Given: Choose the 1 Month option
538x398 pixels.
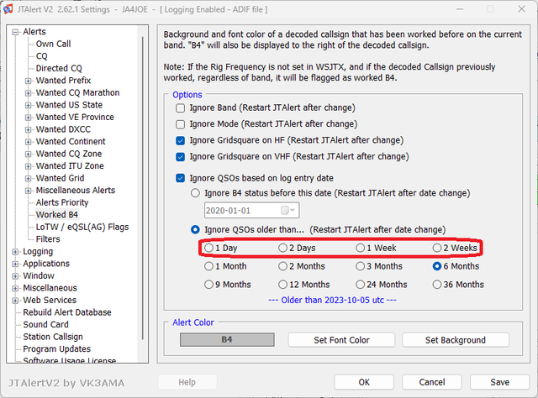Looking at the screenshot, I should (208, 266).
